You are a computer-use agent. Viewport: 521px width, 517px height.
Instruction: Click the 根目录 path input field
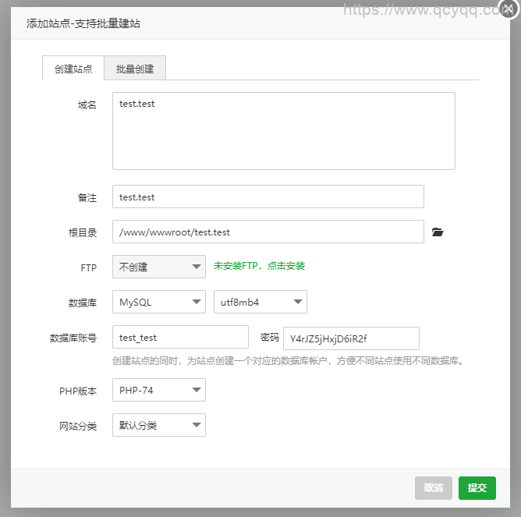268,232
